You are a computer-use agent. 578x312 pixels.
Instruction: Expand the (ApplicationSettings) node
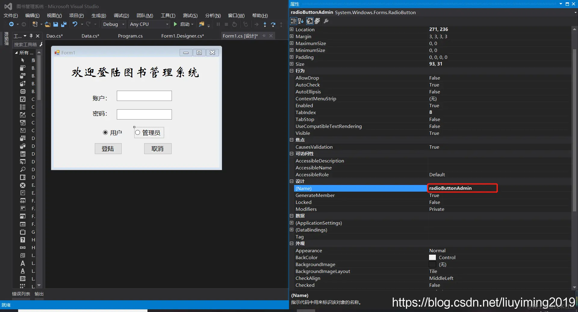tap(291, 223)
